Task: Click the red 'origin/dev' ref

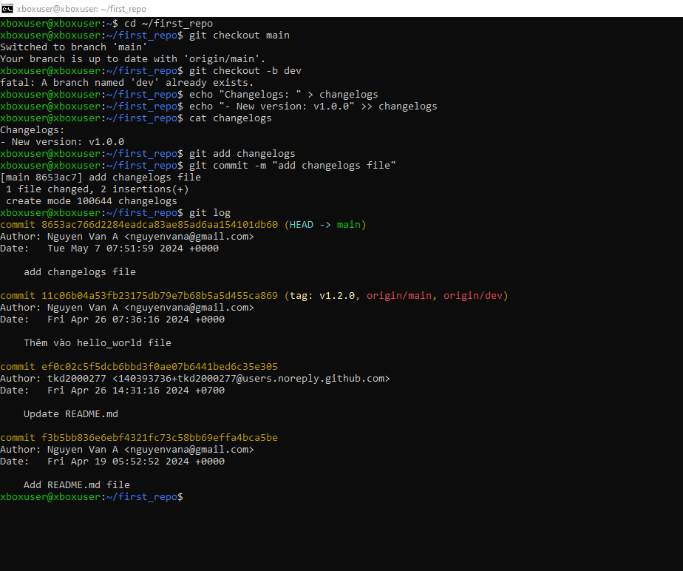Action: click(473, 296)
